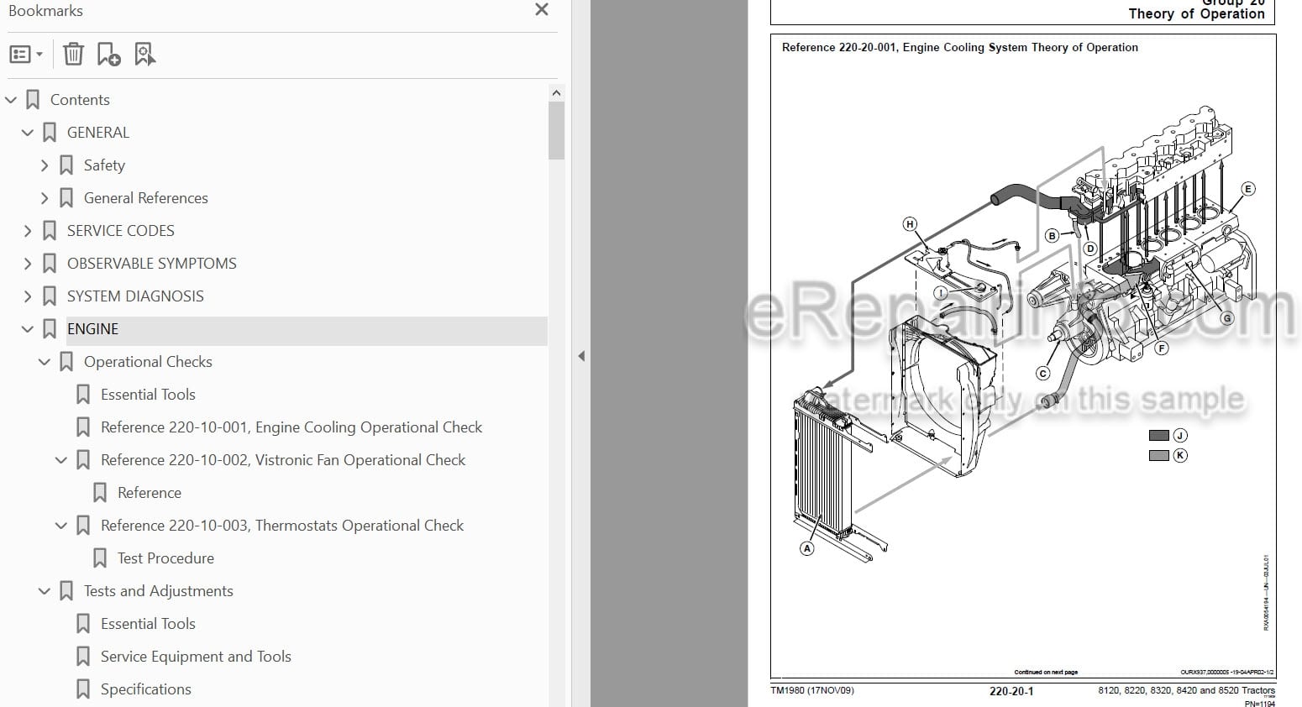Click page number text '220-20-1'

[x=1011, y=692]
